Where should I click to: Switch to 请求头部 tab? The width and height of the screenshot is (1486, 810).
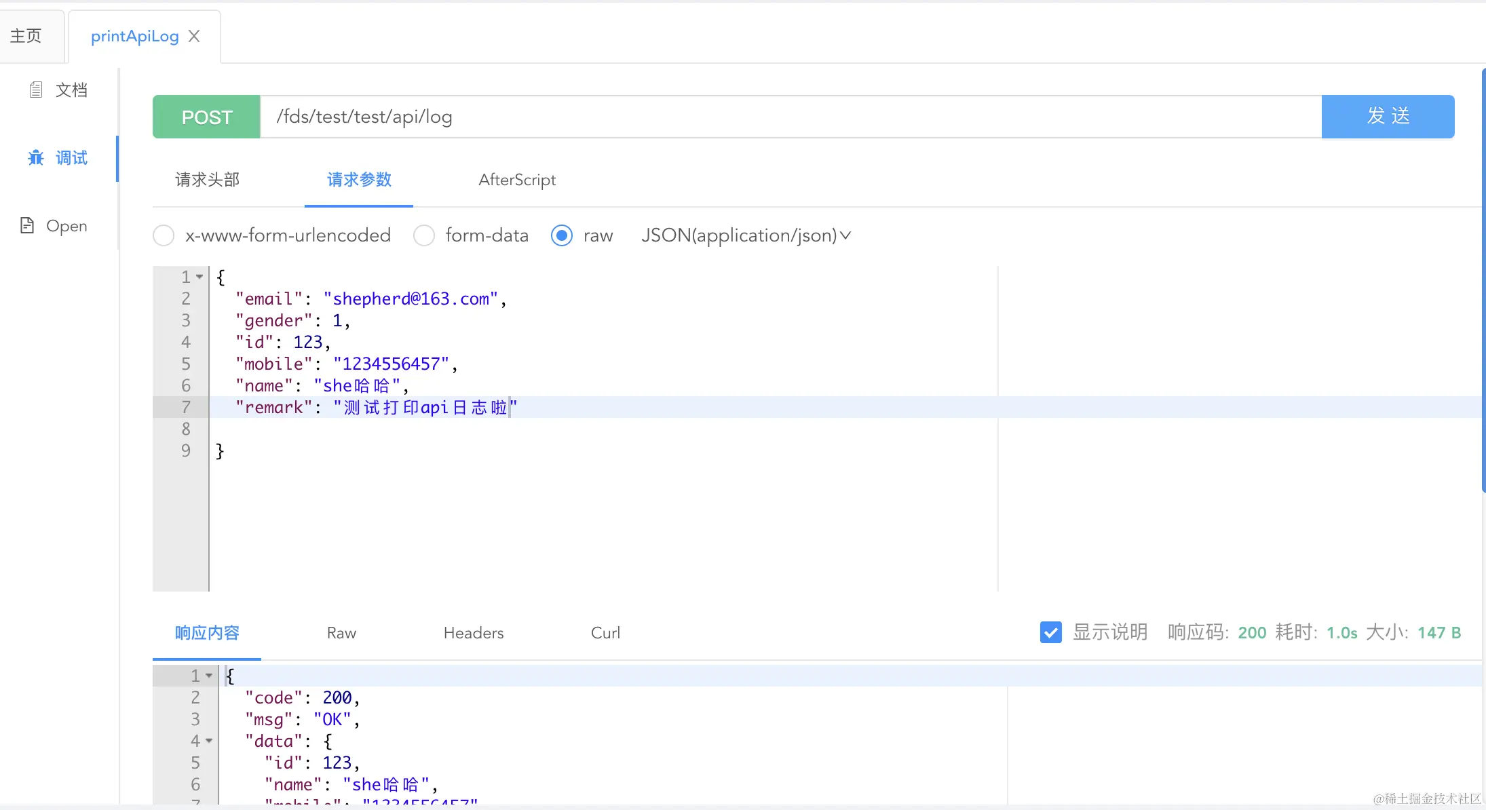pos(207,180)
